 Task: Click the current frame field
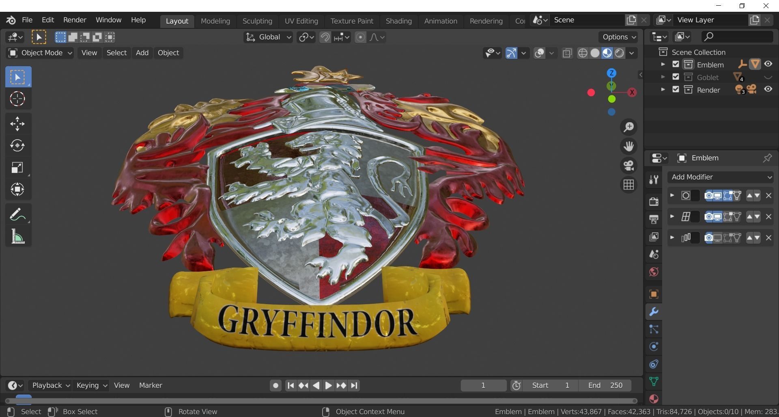(x=483, y=385)
